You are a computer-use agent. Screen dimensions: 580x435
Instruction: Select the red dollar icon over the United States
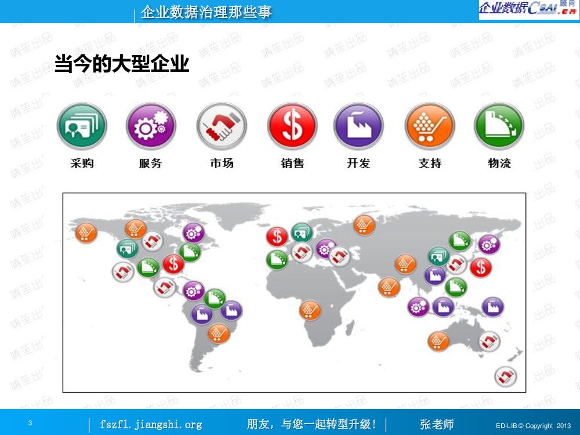click(173, 264)
